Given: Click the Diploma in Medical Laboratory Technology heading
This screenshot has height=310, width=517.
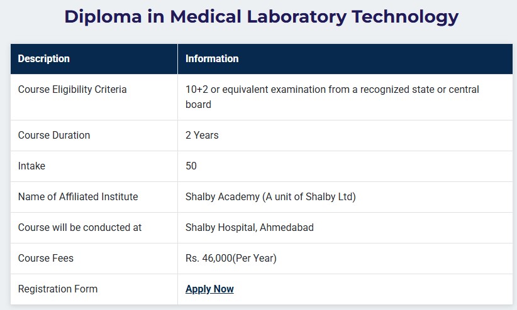Looking at the screenshot, I should (261, 17).
